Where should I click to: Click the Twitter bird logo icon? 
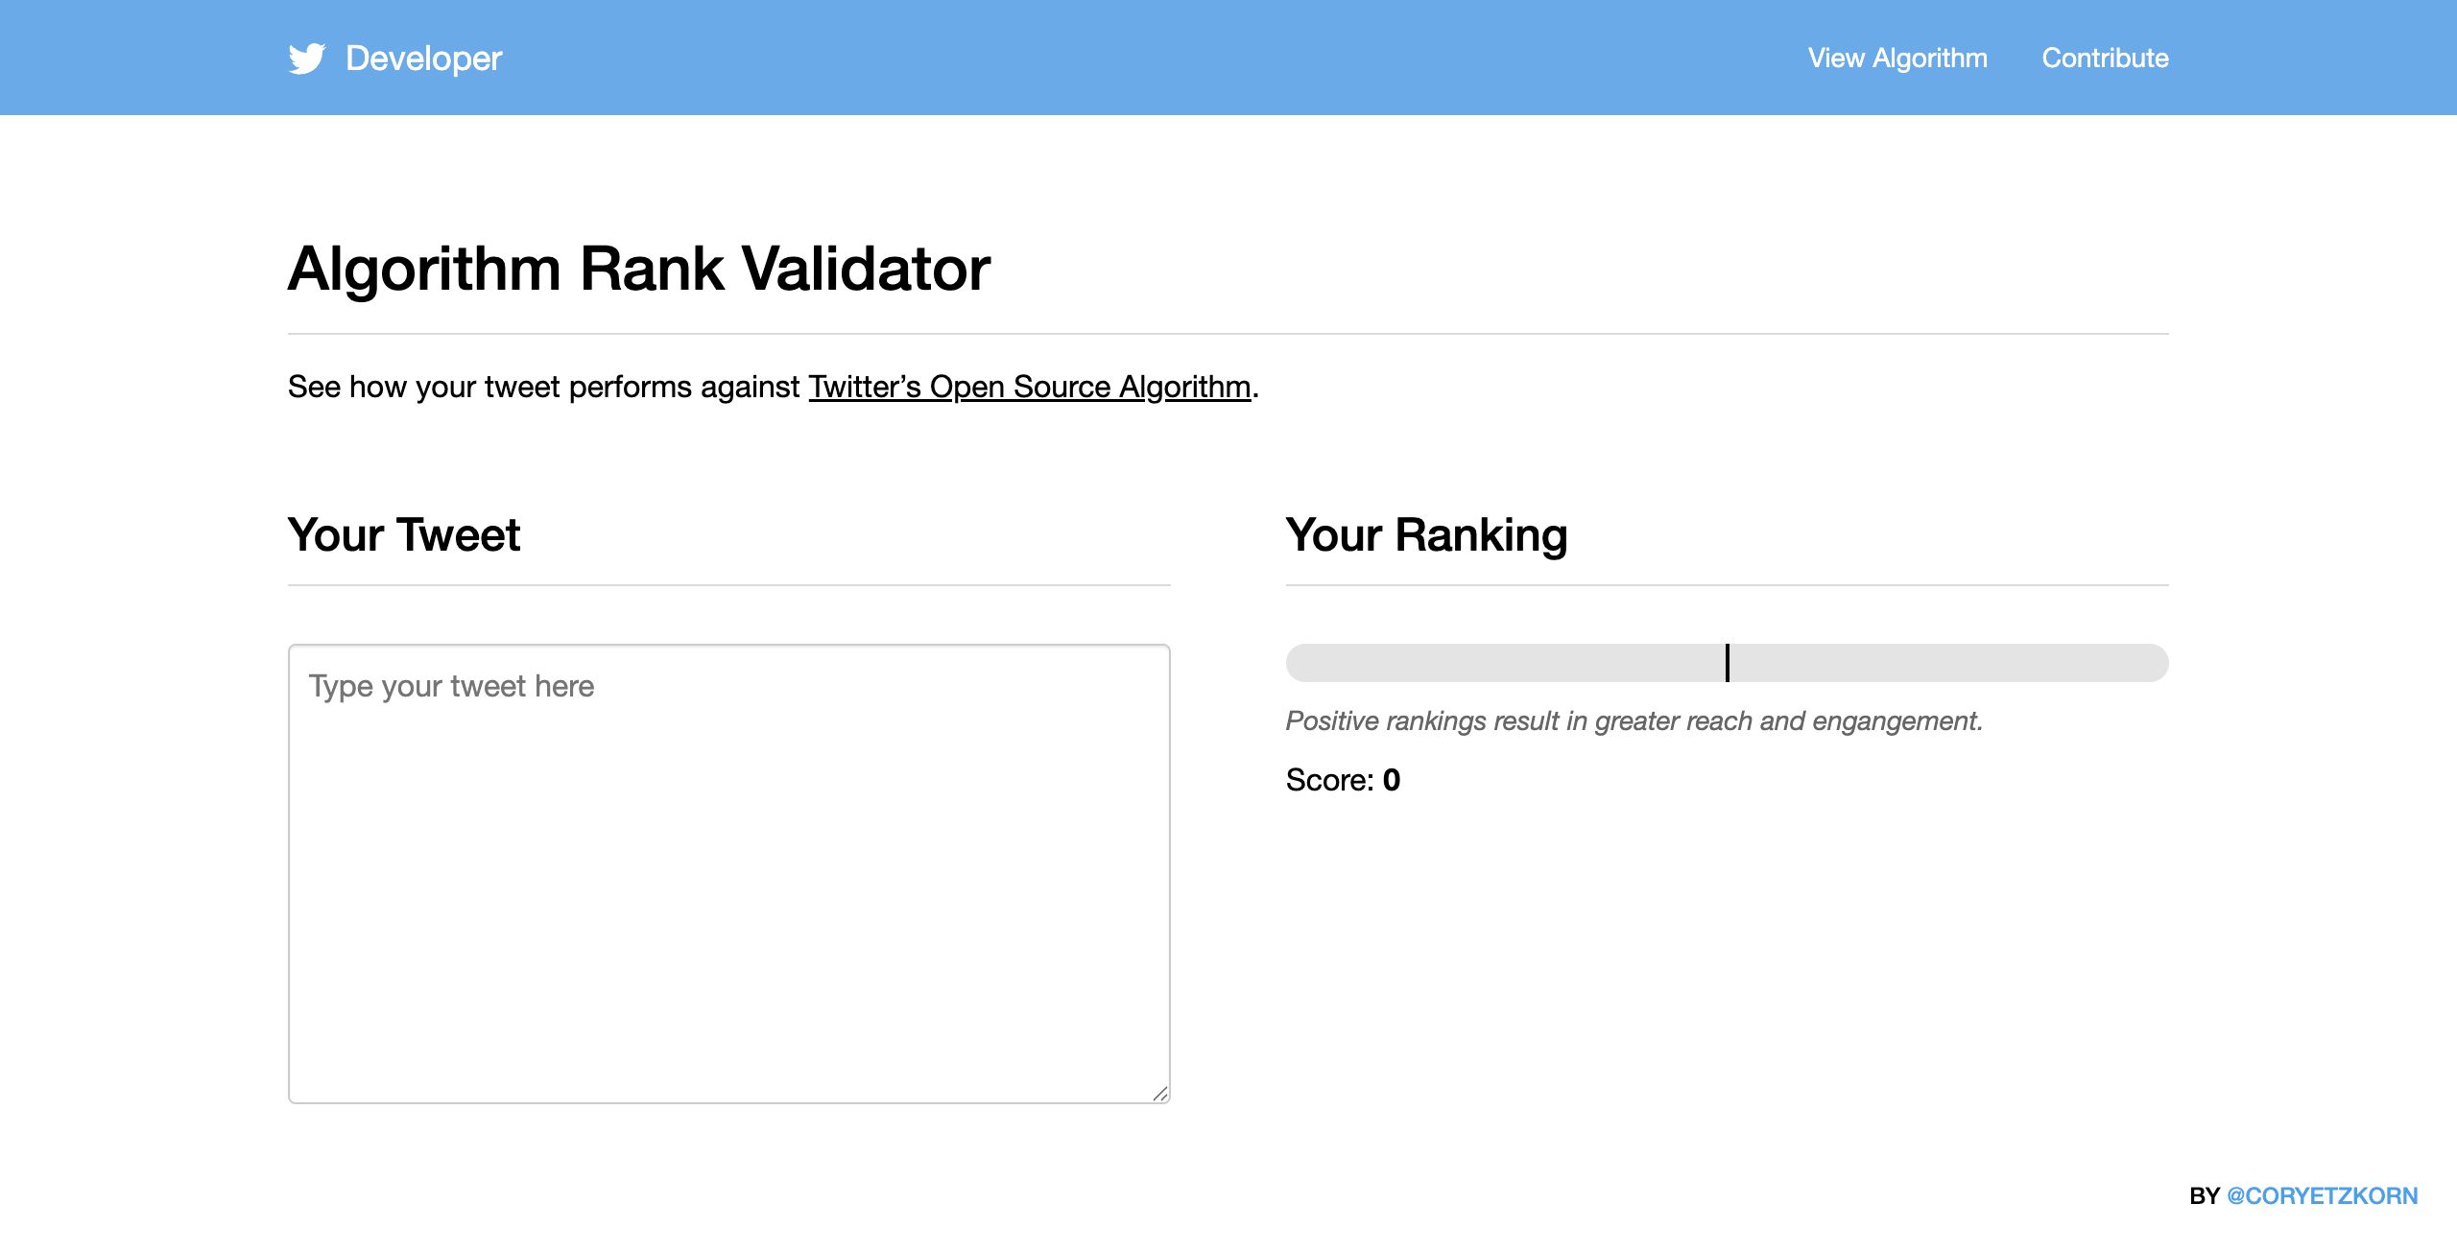[307, 59]
